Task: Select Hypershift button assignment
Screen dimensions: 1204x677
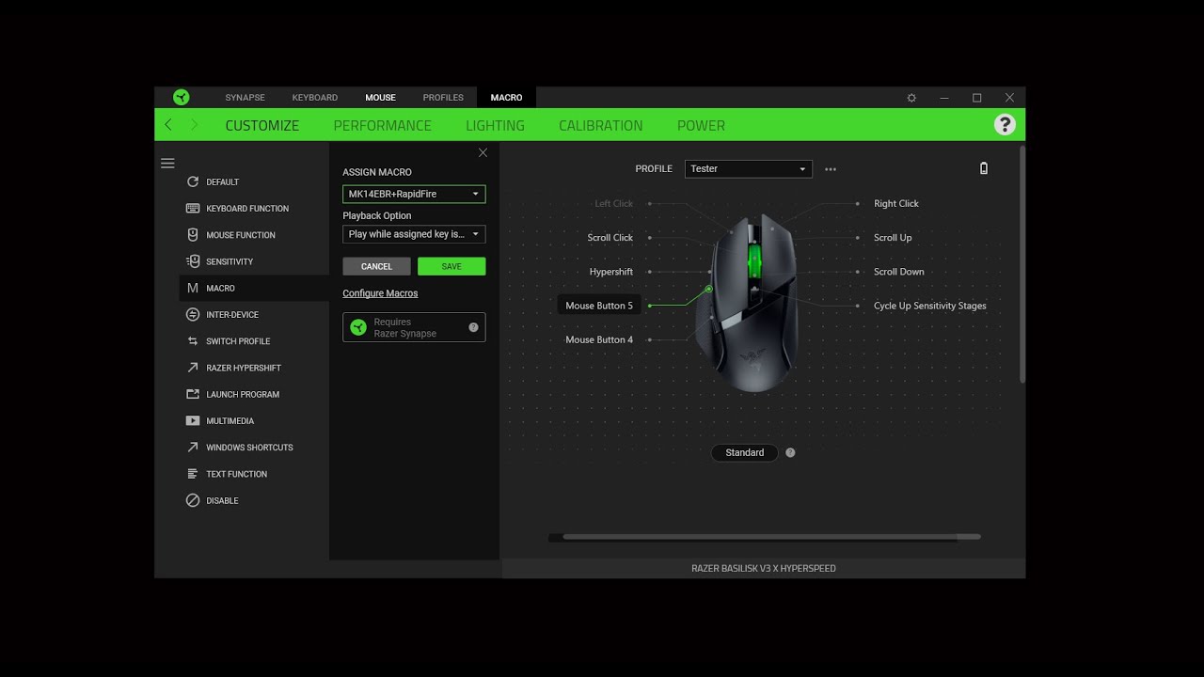Action: pos(611,272)
